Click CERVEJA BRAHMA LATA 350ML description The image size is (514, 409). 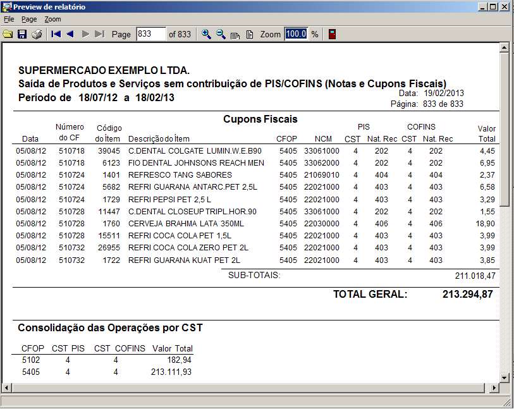click(x=186, y=224)
